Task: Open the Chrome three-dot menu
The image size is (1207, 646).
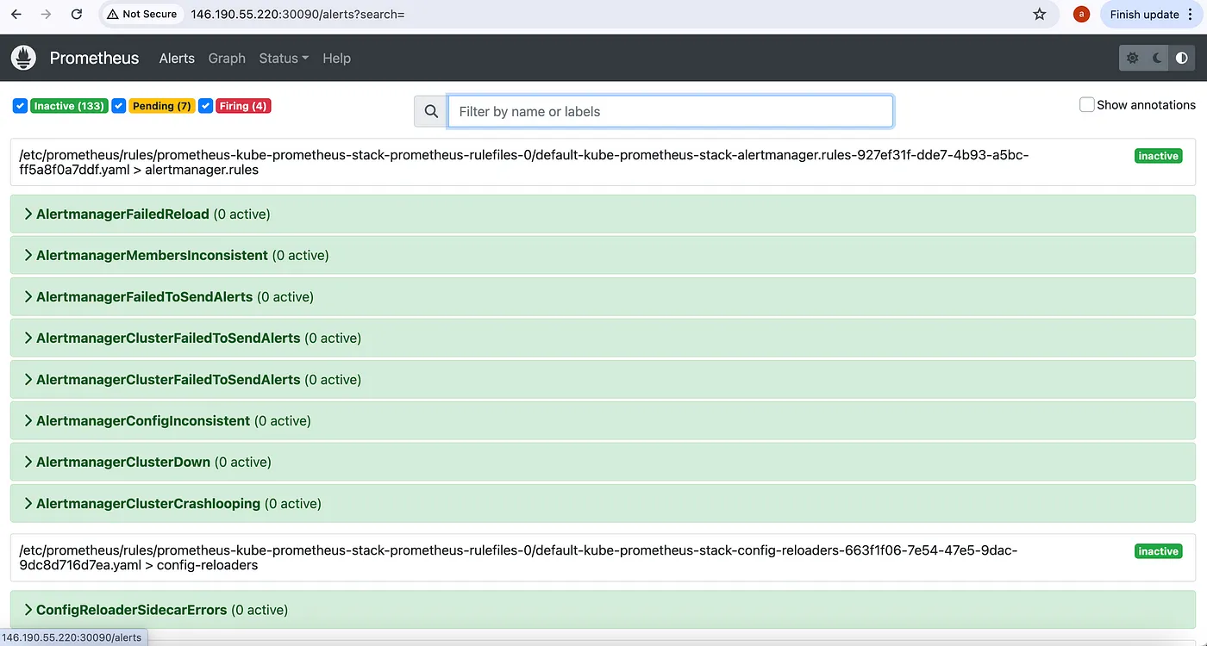Action: pyautogui.click(x=1191, y=14)
